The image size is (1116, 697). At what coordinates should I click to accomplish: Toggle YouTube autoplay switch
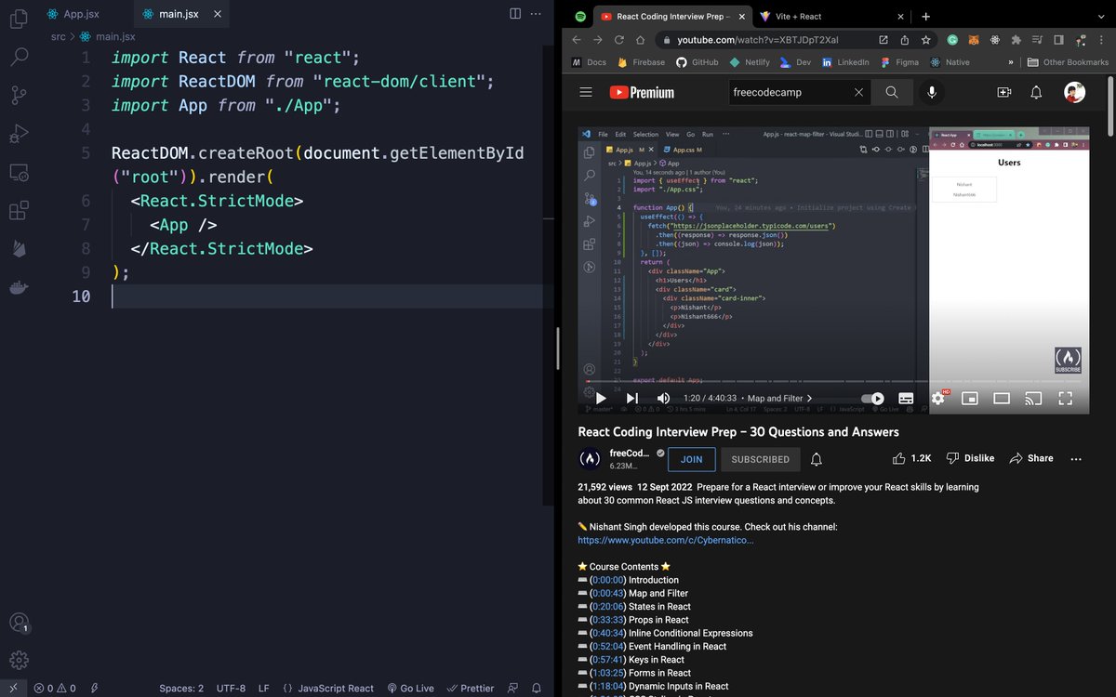(x=872, y=398)
